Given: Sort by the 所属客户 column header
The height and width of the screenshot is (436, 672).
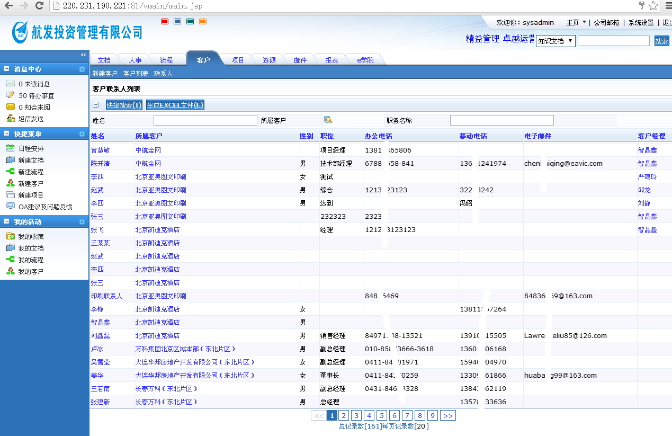Looking at the screenshot, I should 149,136.
